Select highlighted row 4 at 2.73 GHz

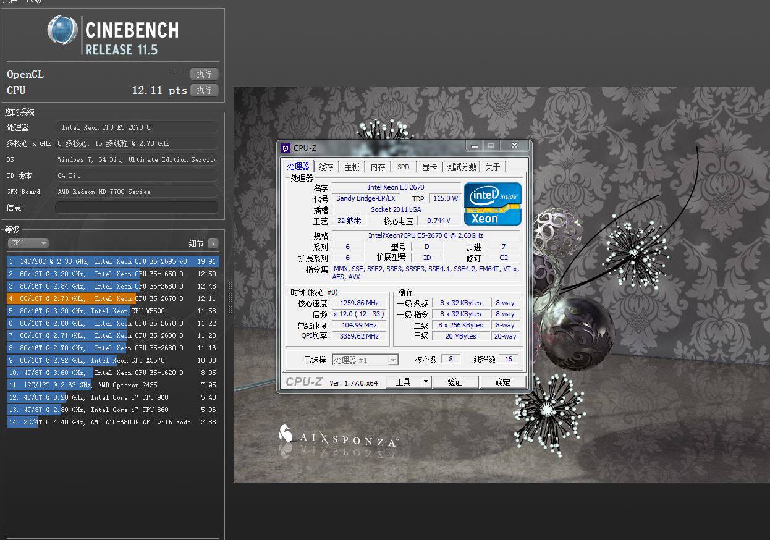(112, 298)
